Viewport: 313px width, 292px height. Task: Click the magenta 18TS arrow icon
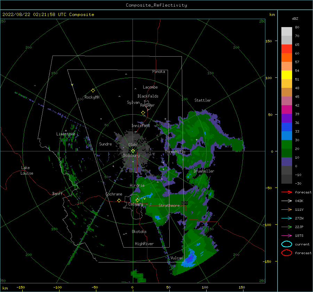pyautogui.click(x=287, y=236)
